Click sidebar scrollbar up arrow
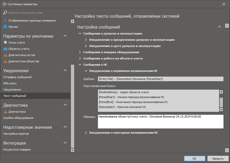Viewport: 230px width, 163px height. [72, 21]
